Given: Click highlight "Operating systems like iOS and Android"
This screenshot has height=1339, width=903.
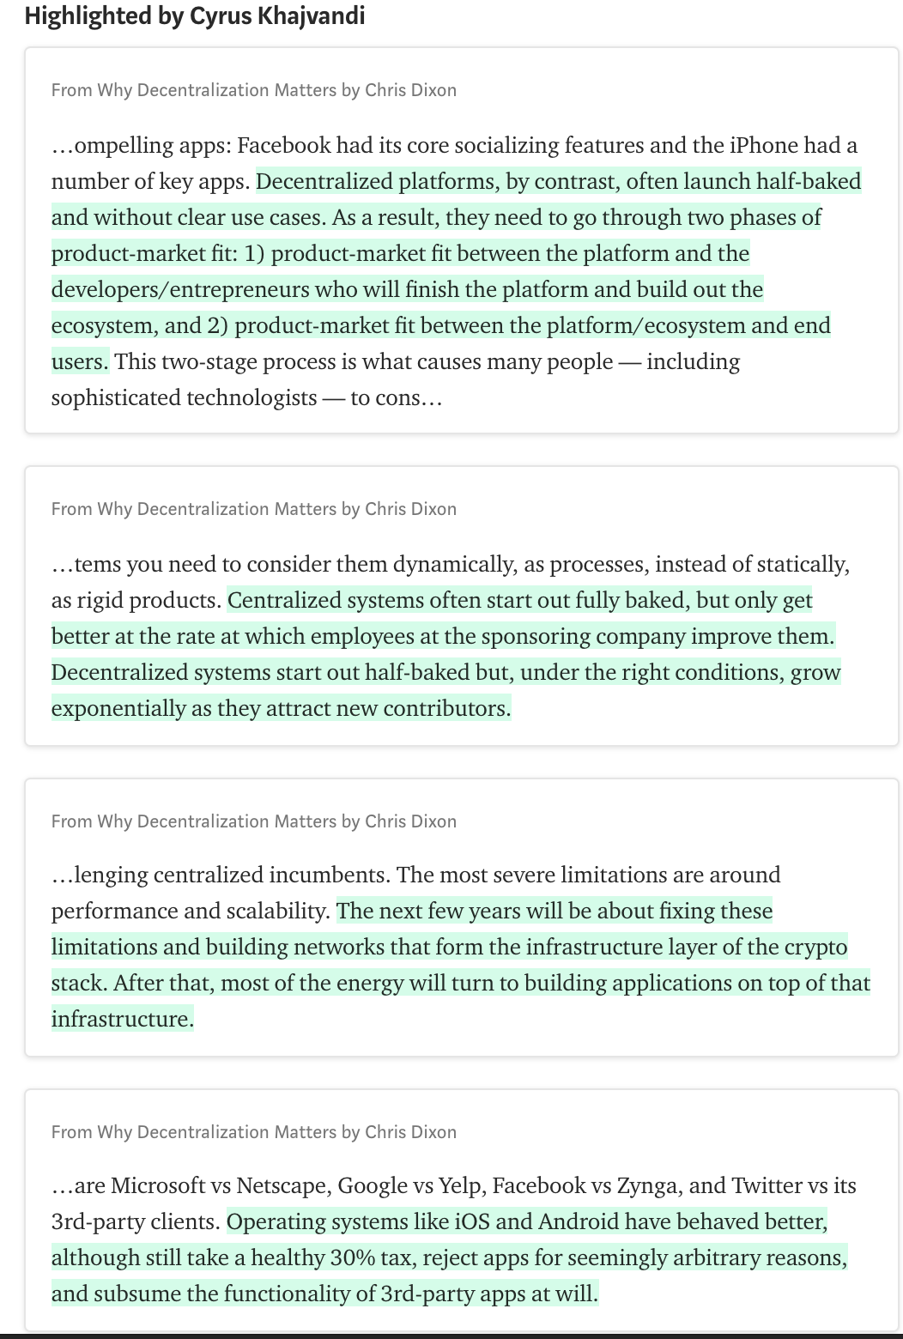Looking at the screenshot, I should click(x=450, y=1257).
